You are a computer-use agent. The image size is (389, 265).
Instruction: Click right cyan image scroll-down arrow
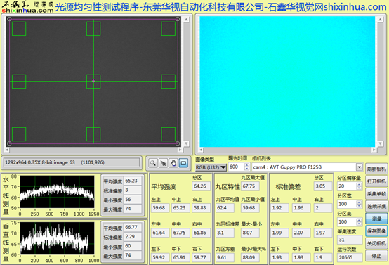[381, 143]
